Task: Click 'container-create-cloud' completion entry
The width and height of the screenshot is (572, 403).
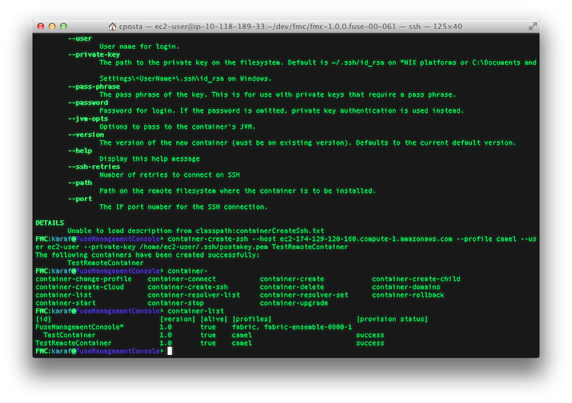Action: (79, 287)
